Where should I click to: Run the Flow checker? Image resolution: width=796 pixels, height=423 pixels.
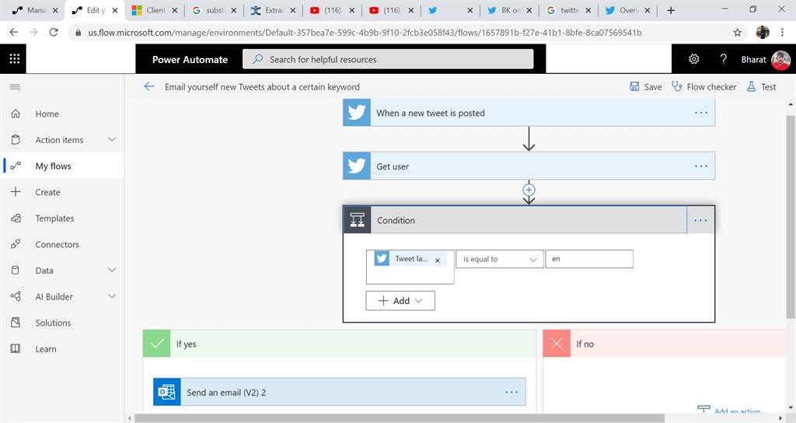pyautogui.click(x=703, y=86)
